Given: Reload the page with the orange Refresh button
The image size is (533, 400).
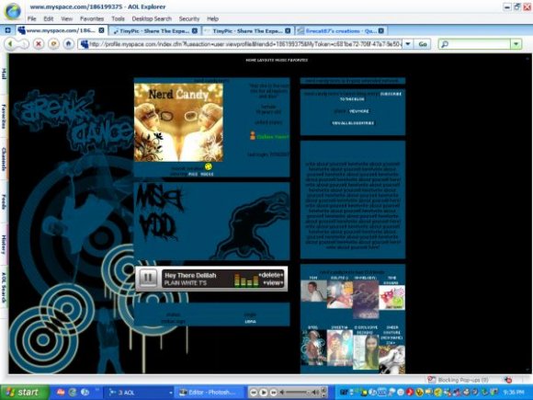Looking at the screenshot, I should point(53,44).
